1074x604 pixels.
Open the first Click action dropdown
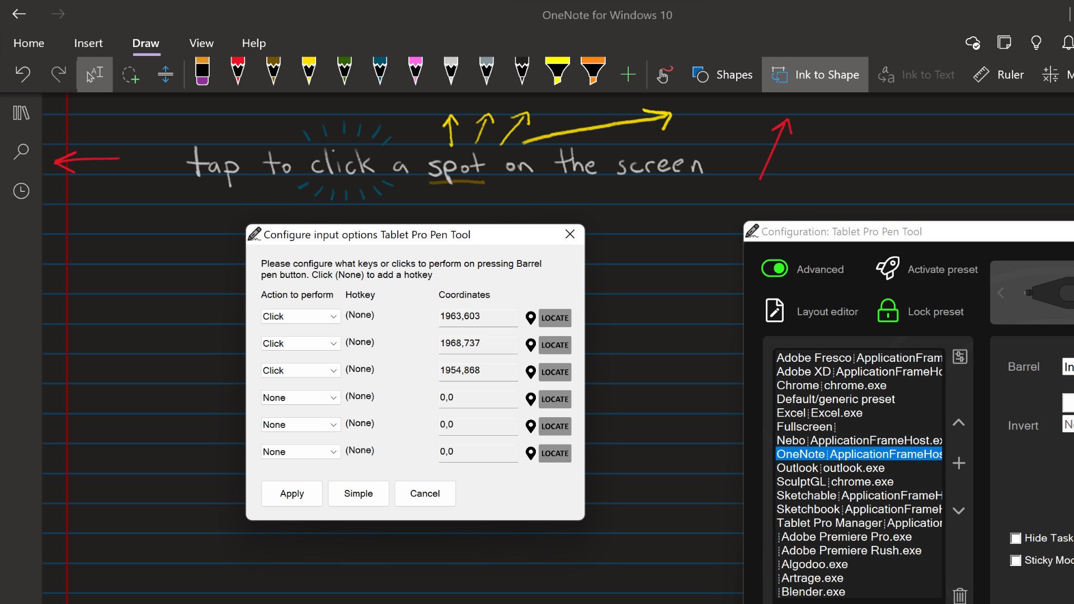[300, 316]
